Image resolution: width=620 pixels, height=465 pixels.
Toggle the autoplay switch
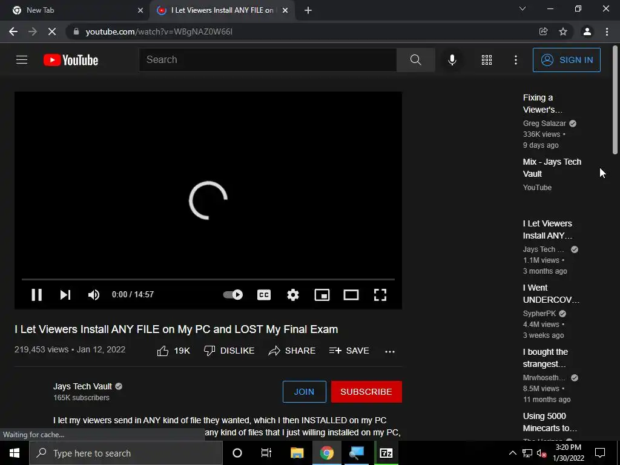pyautogui.click(x=233, y=295)
